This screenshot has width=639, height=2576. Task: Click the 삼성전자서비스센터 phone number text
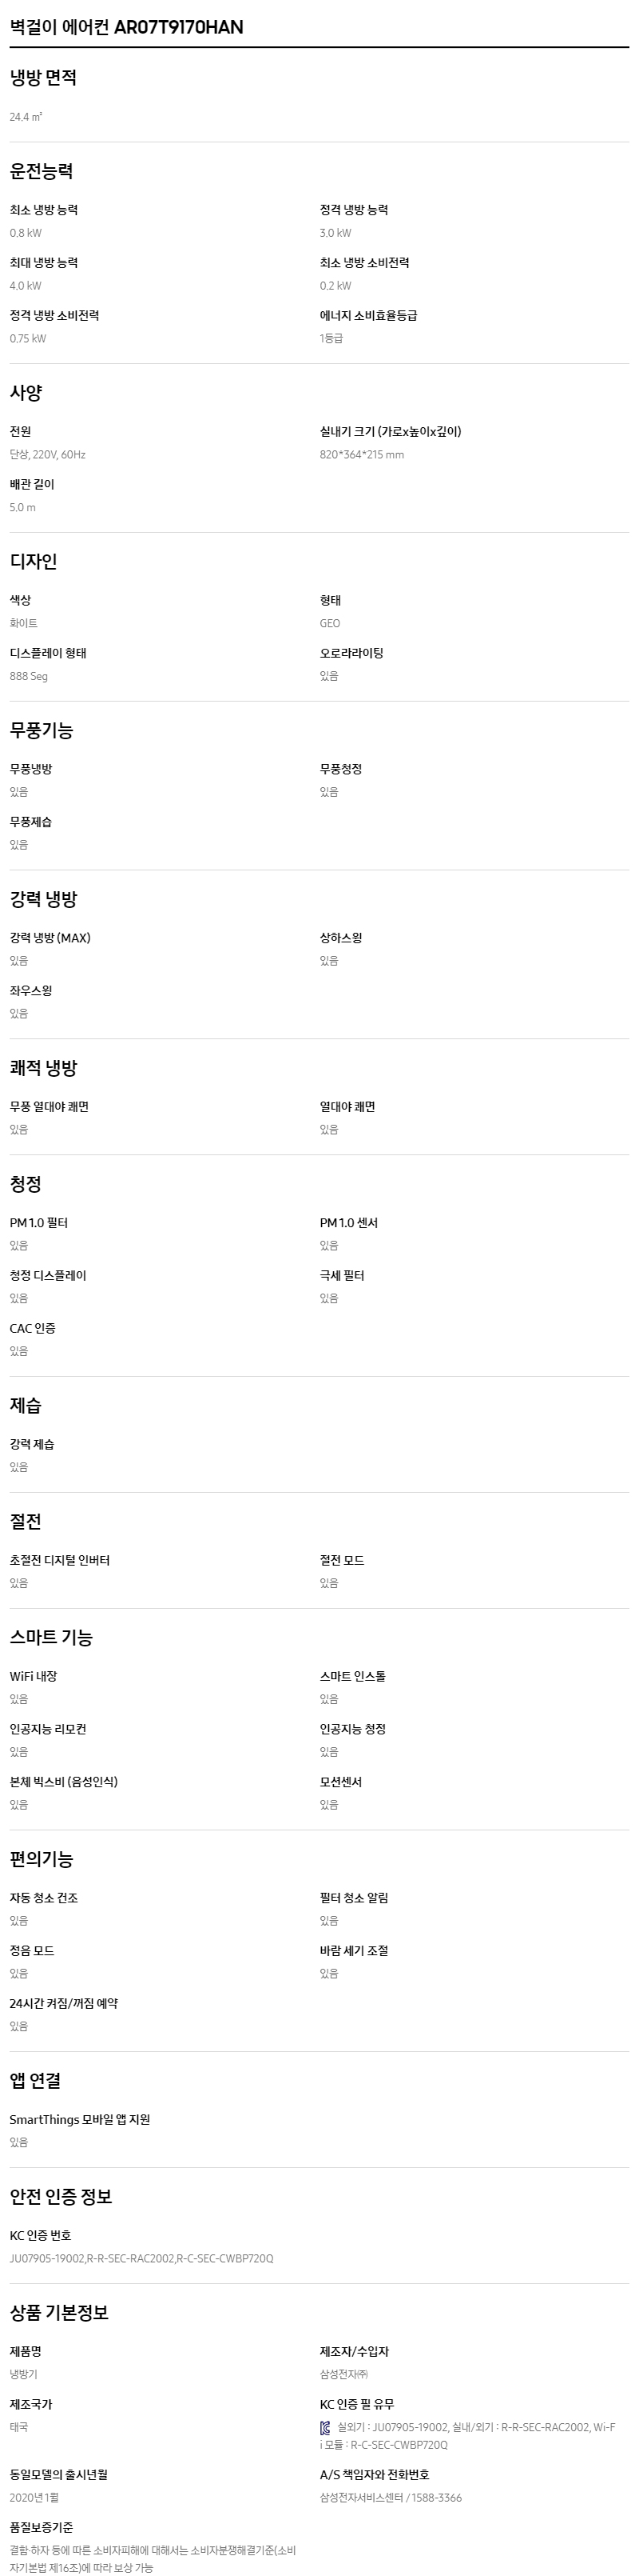point(391,2497)
